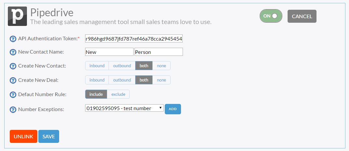Set Default Number Rule to exclude

point(118,94)
